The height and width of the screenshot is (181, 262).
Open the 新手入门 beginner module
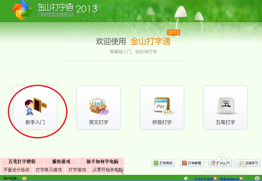pyautogui.click(x=35, y=108)
